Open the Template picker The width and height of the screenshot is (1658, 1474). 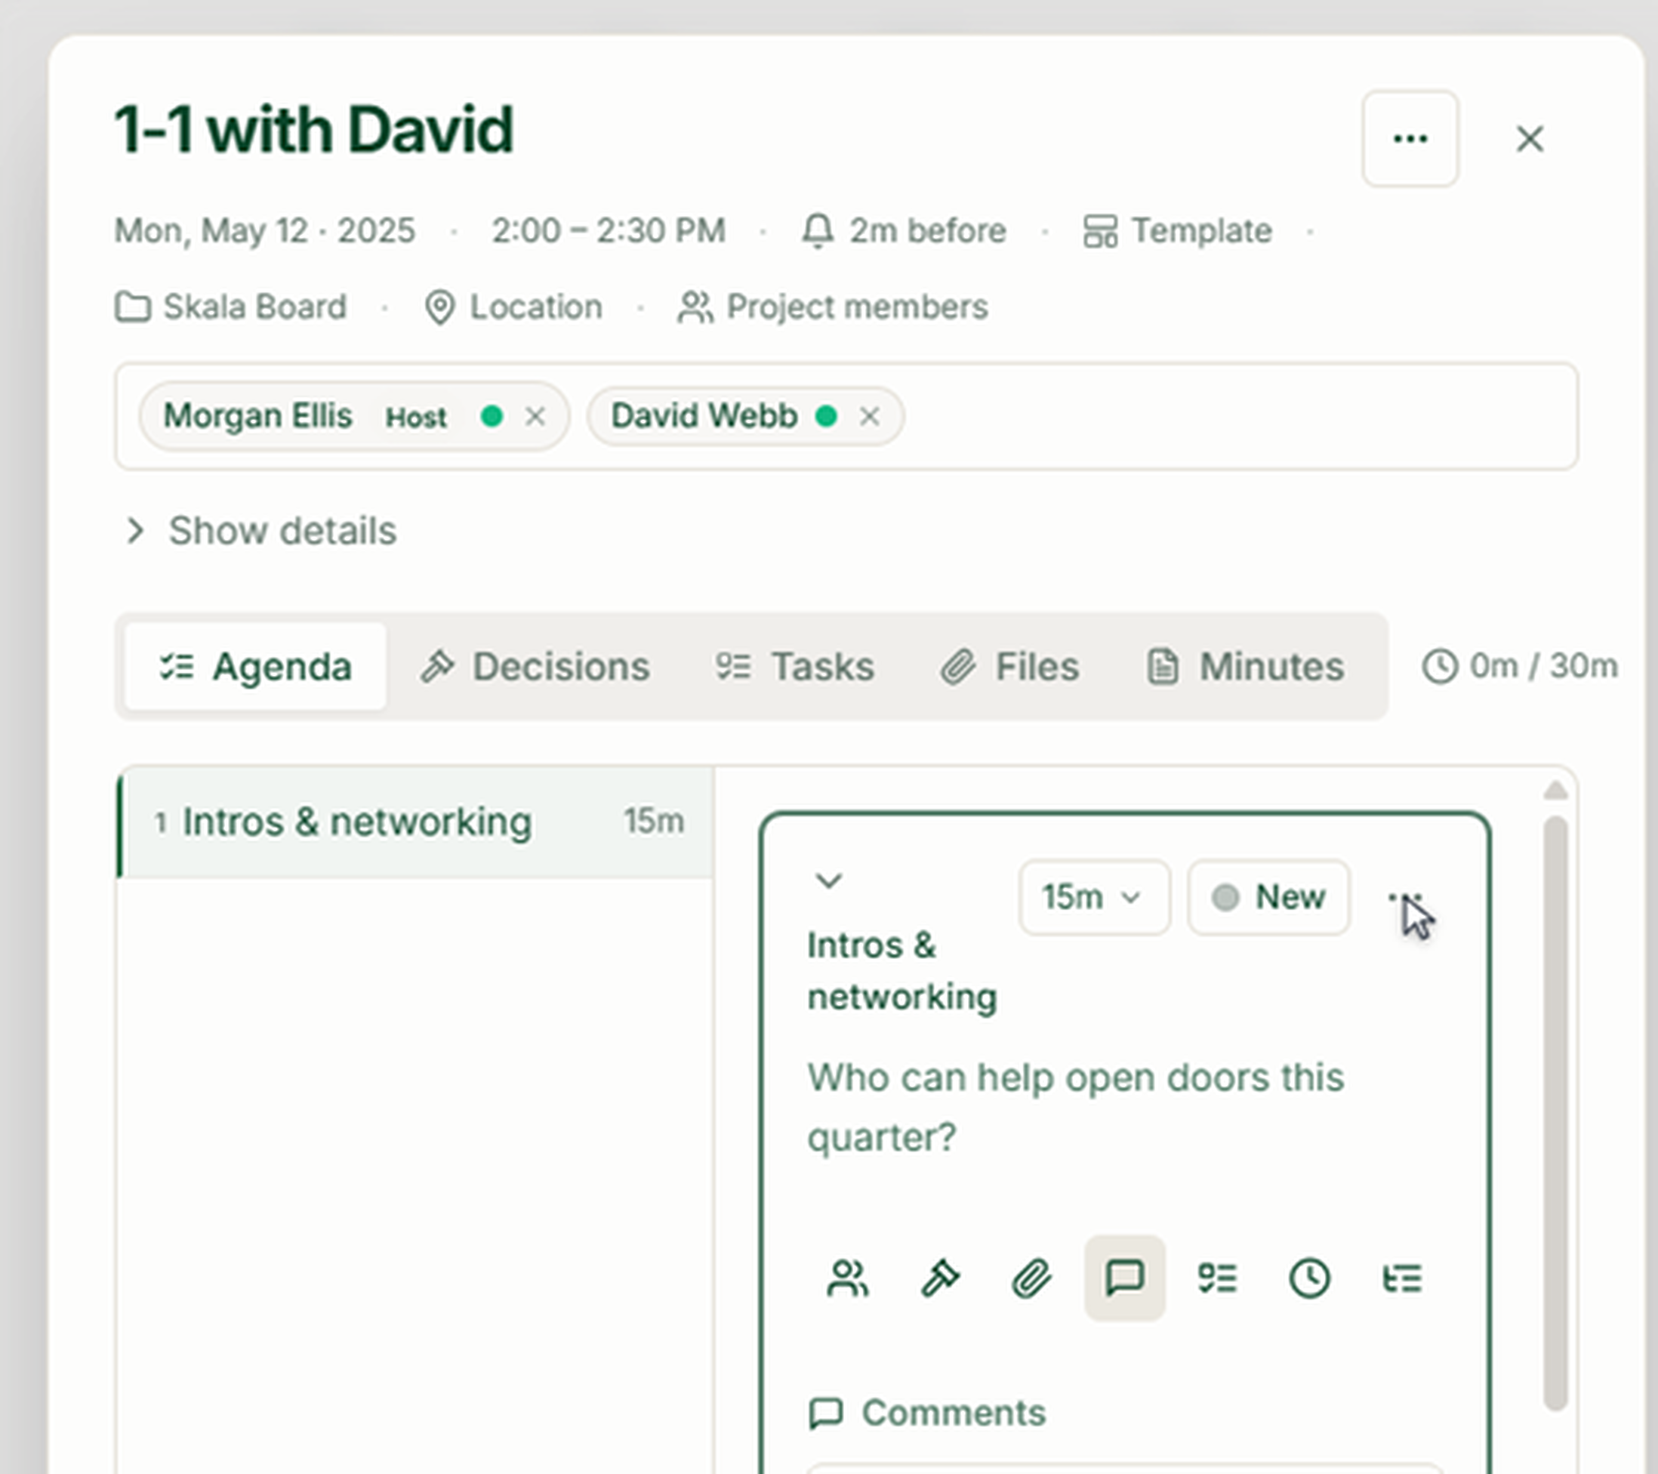(x=1177, y=231)
